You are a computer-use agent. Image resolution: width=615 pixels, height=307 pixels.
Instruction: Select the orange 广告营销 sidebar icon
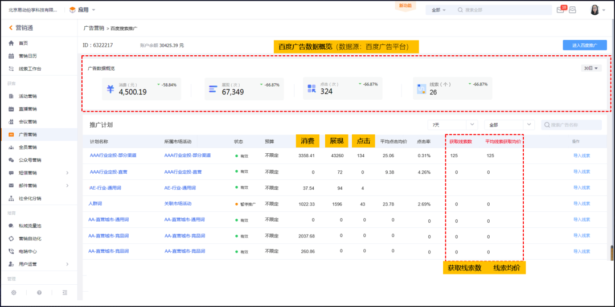point(11,134)
